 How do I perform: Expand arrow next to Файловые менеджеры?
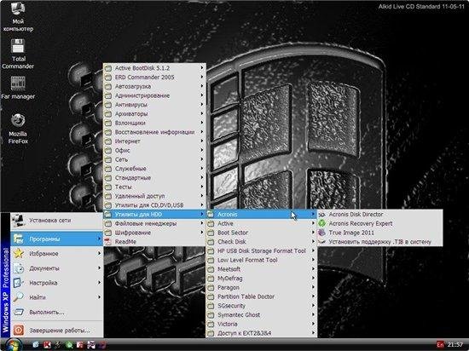point(202,223)
